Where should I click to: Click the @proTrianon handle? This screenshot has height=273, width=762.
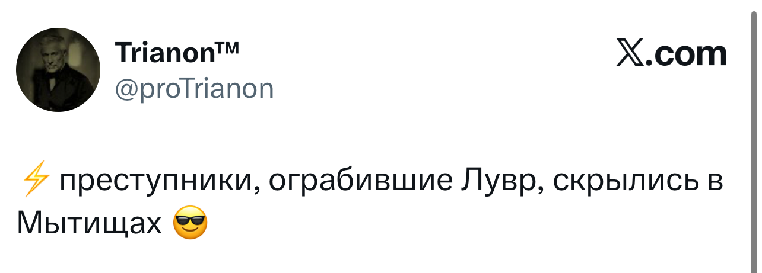194,89
